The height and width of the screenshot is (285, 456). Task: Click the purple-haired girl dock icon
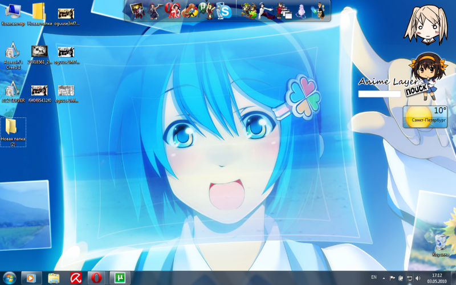302,11
